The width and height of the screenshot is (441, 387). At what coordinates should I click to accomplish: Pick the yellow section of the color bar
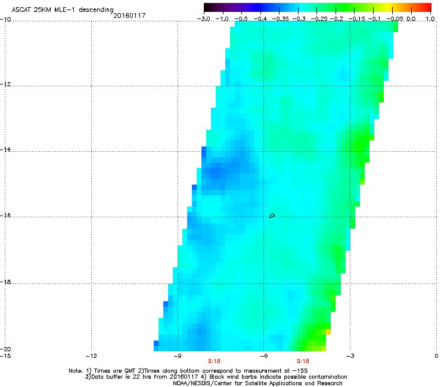tap(390, 7)
